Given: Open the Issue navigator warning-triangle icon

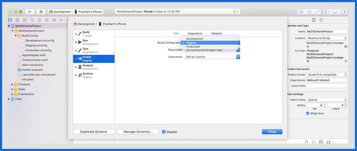Looking at the screenshot, I should (x=39, y=20).
